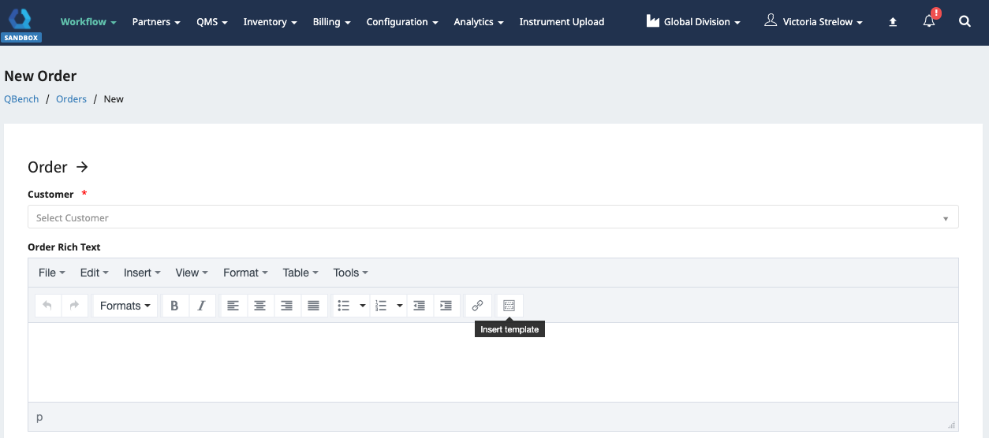
Task: Go to Orders breadcrumb link
Action: point(71,99)
